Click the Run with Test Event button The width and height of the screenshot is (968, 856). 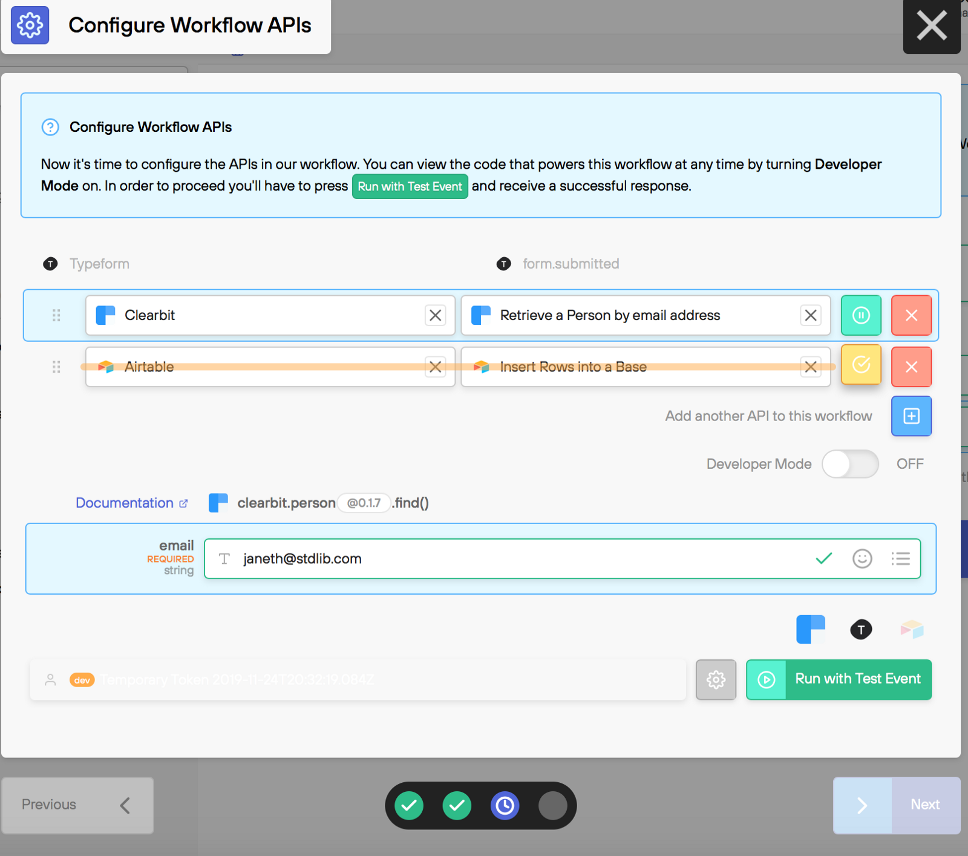coord(839,680)
